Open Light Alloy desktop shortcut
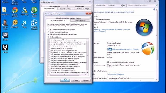166x93 pixels. (x=24, y=11)
